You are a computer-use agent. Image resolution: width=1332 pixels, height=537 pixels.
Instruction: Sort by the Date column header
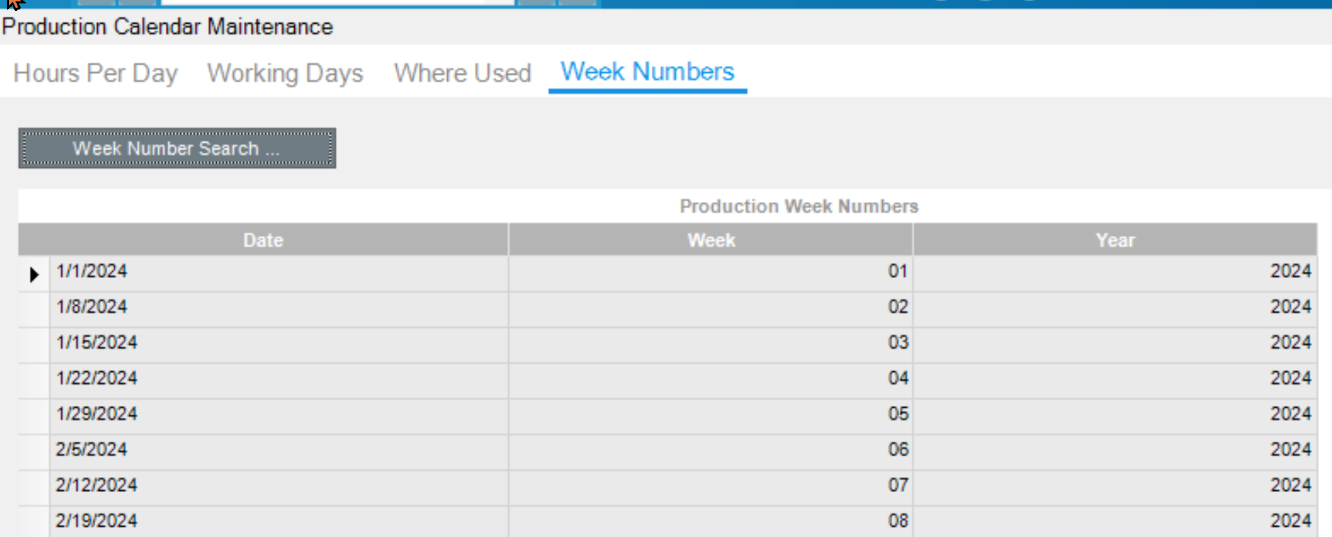263,240
